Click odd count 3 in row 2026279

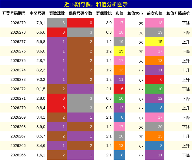coord(57,23)
